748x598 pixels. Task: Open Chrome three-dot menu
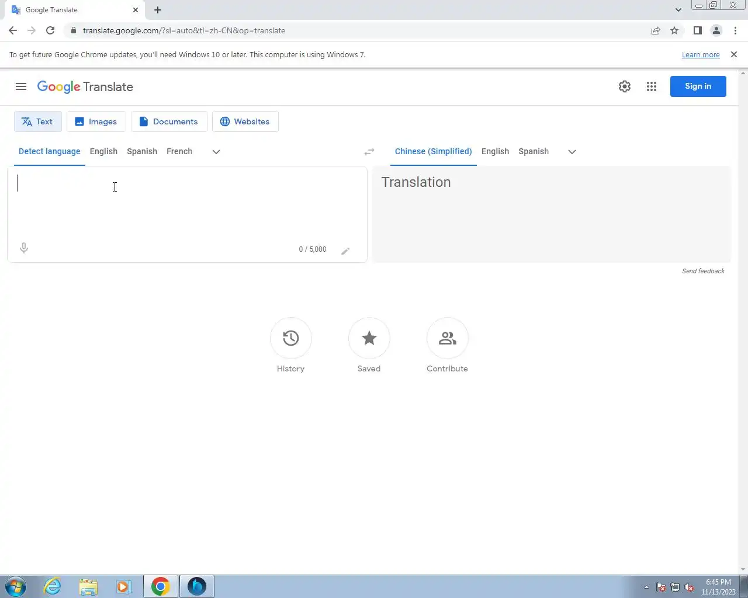pyautogui.click(x=735, y=30)
